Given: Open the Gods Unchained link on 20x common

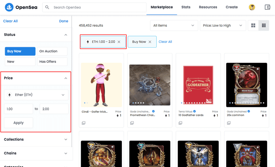Looking at the screenshot, I should click(237, 111).
